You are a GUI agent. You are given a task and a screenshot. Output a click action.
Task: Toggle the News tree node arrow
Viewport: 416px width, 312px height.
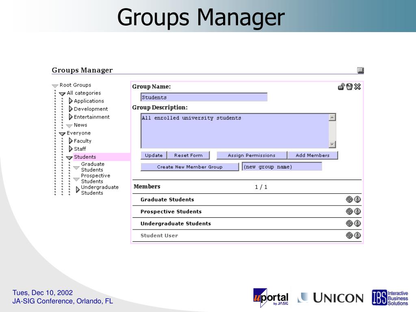[x=69, y=126]
